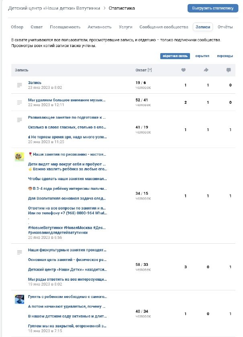
Task: Click text post icon for 23 Jan record
Action: (19, 85)
